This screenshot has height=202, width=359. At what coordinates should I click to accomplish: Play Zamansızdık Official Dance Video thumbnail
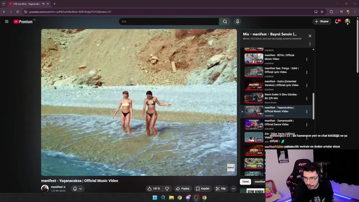[x=254, y=124]
